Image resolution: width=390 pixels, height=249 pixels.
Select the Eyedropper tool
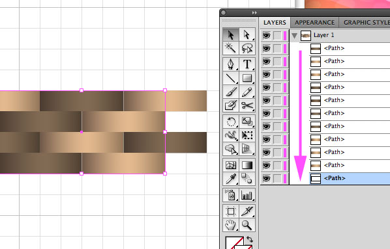click(231, 178)
